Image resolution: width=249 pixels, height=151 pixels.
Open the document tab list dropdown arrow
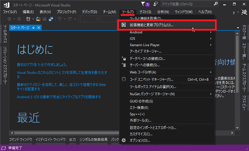tap(238, 28)
